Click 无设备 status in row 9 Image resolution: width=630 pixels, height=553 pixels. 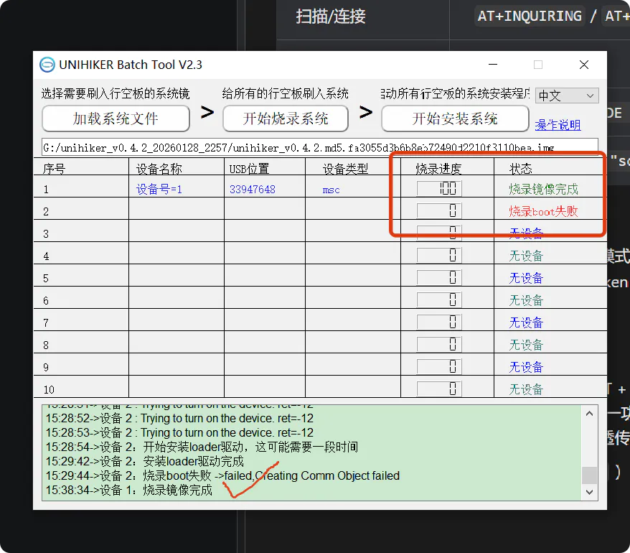tap(526, 367)
